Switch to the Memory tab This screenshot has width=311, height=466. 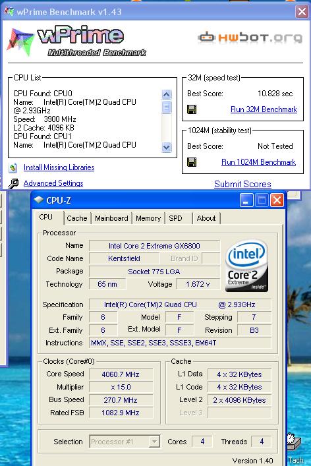[x=148, y=218]
